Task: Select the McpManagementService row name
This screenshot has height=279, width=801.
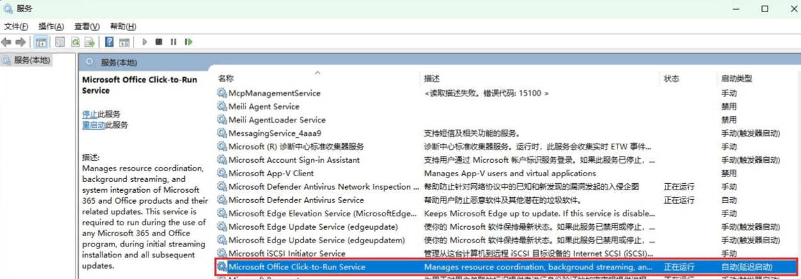Action: tap(274, 93)
